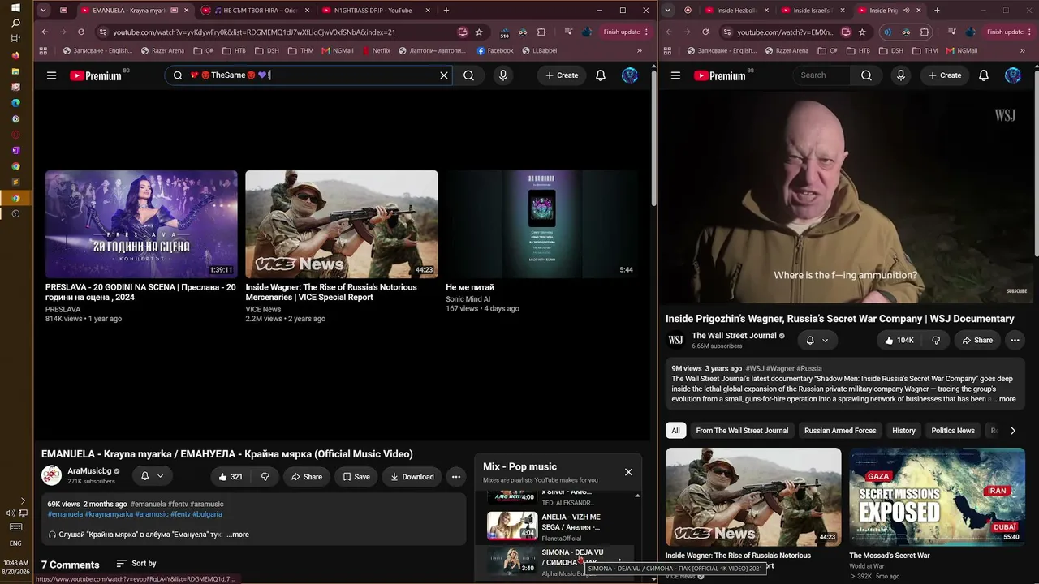Open the YouTube guide menu in right window
Image resolution: width=1039 pixels, height=584 pixels.
[x=675, y=75]
